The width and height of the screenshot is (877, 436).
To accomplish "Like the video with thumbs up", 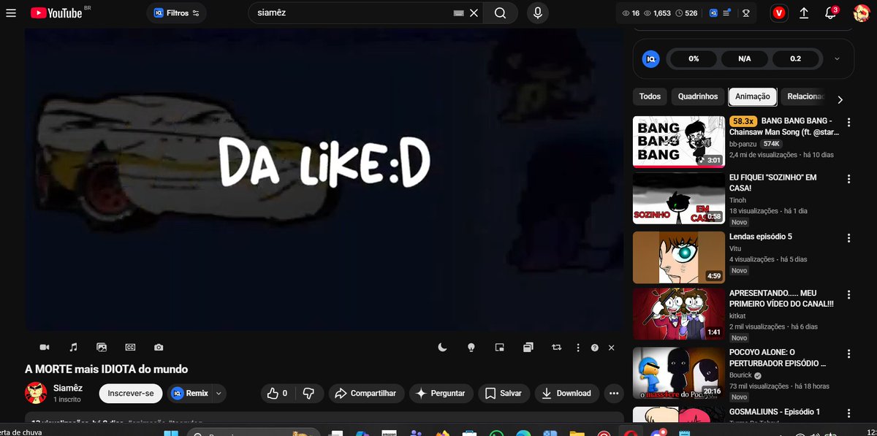I will pos(278,393).
